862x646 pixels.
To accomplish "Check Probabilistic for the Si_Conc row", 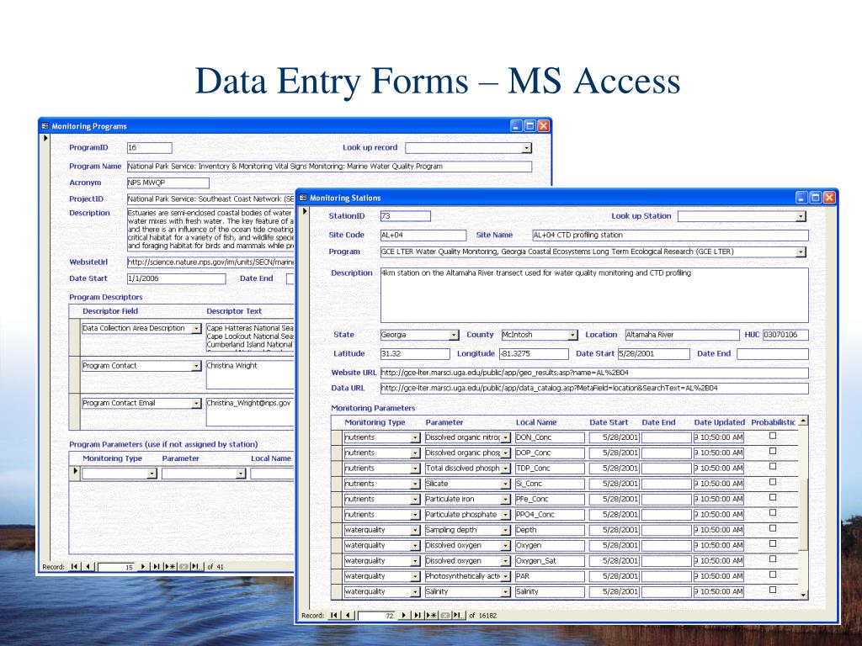I will click(x=773, y=482).
